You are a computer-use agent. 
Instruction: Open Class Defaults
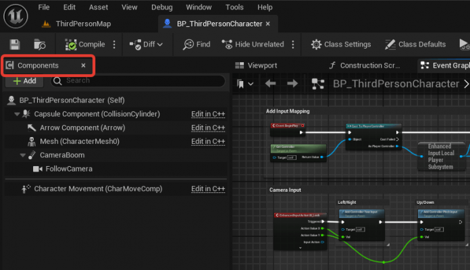(x=415, y=45)
